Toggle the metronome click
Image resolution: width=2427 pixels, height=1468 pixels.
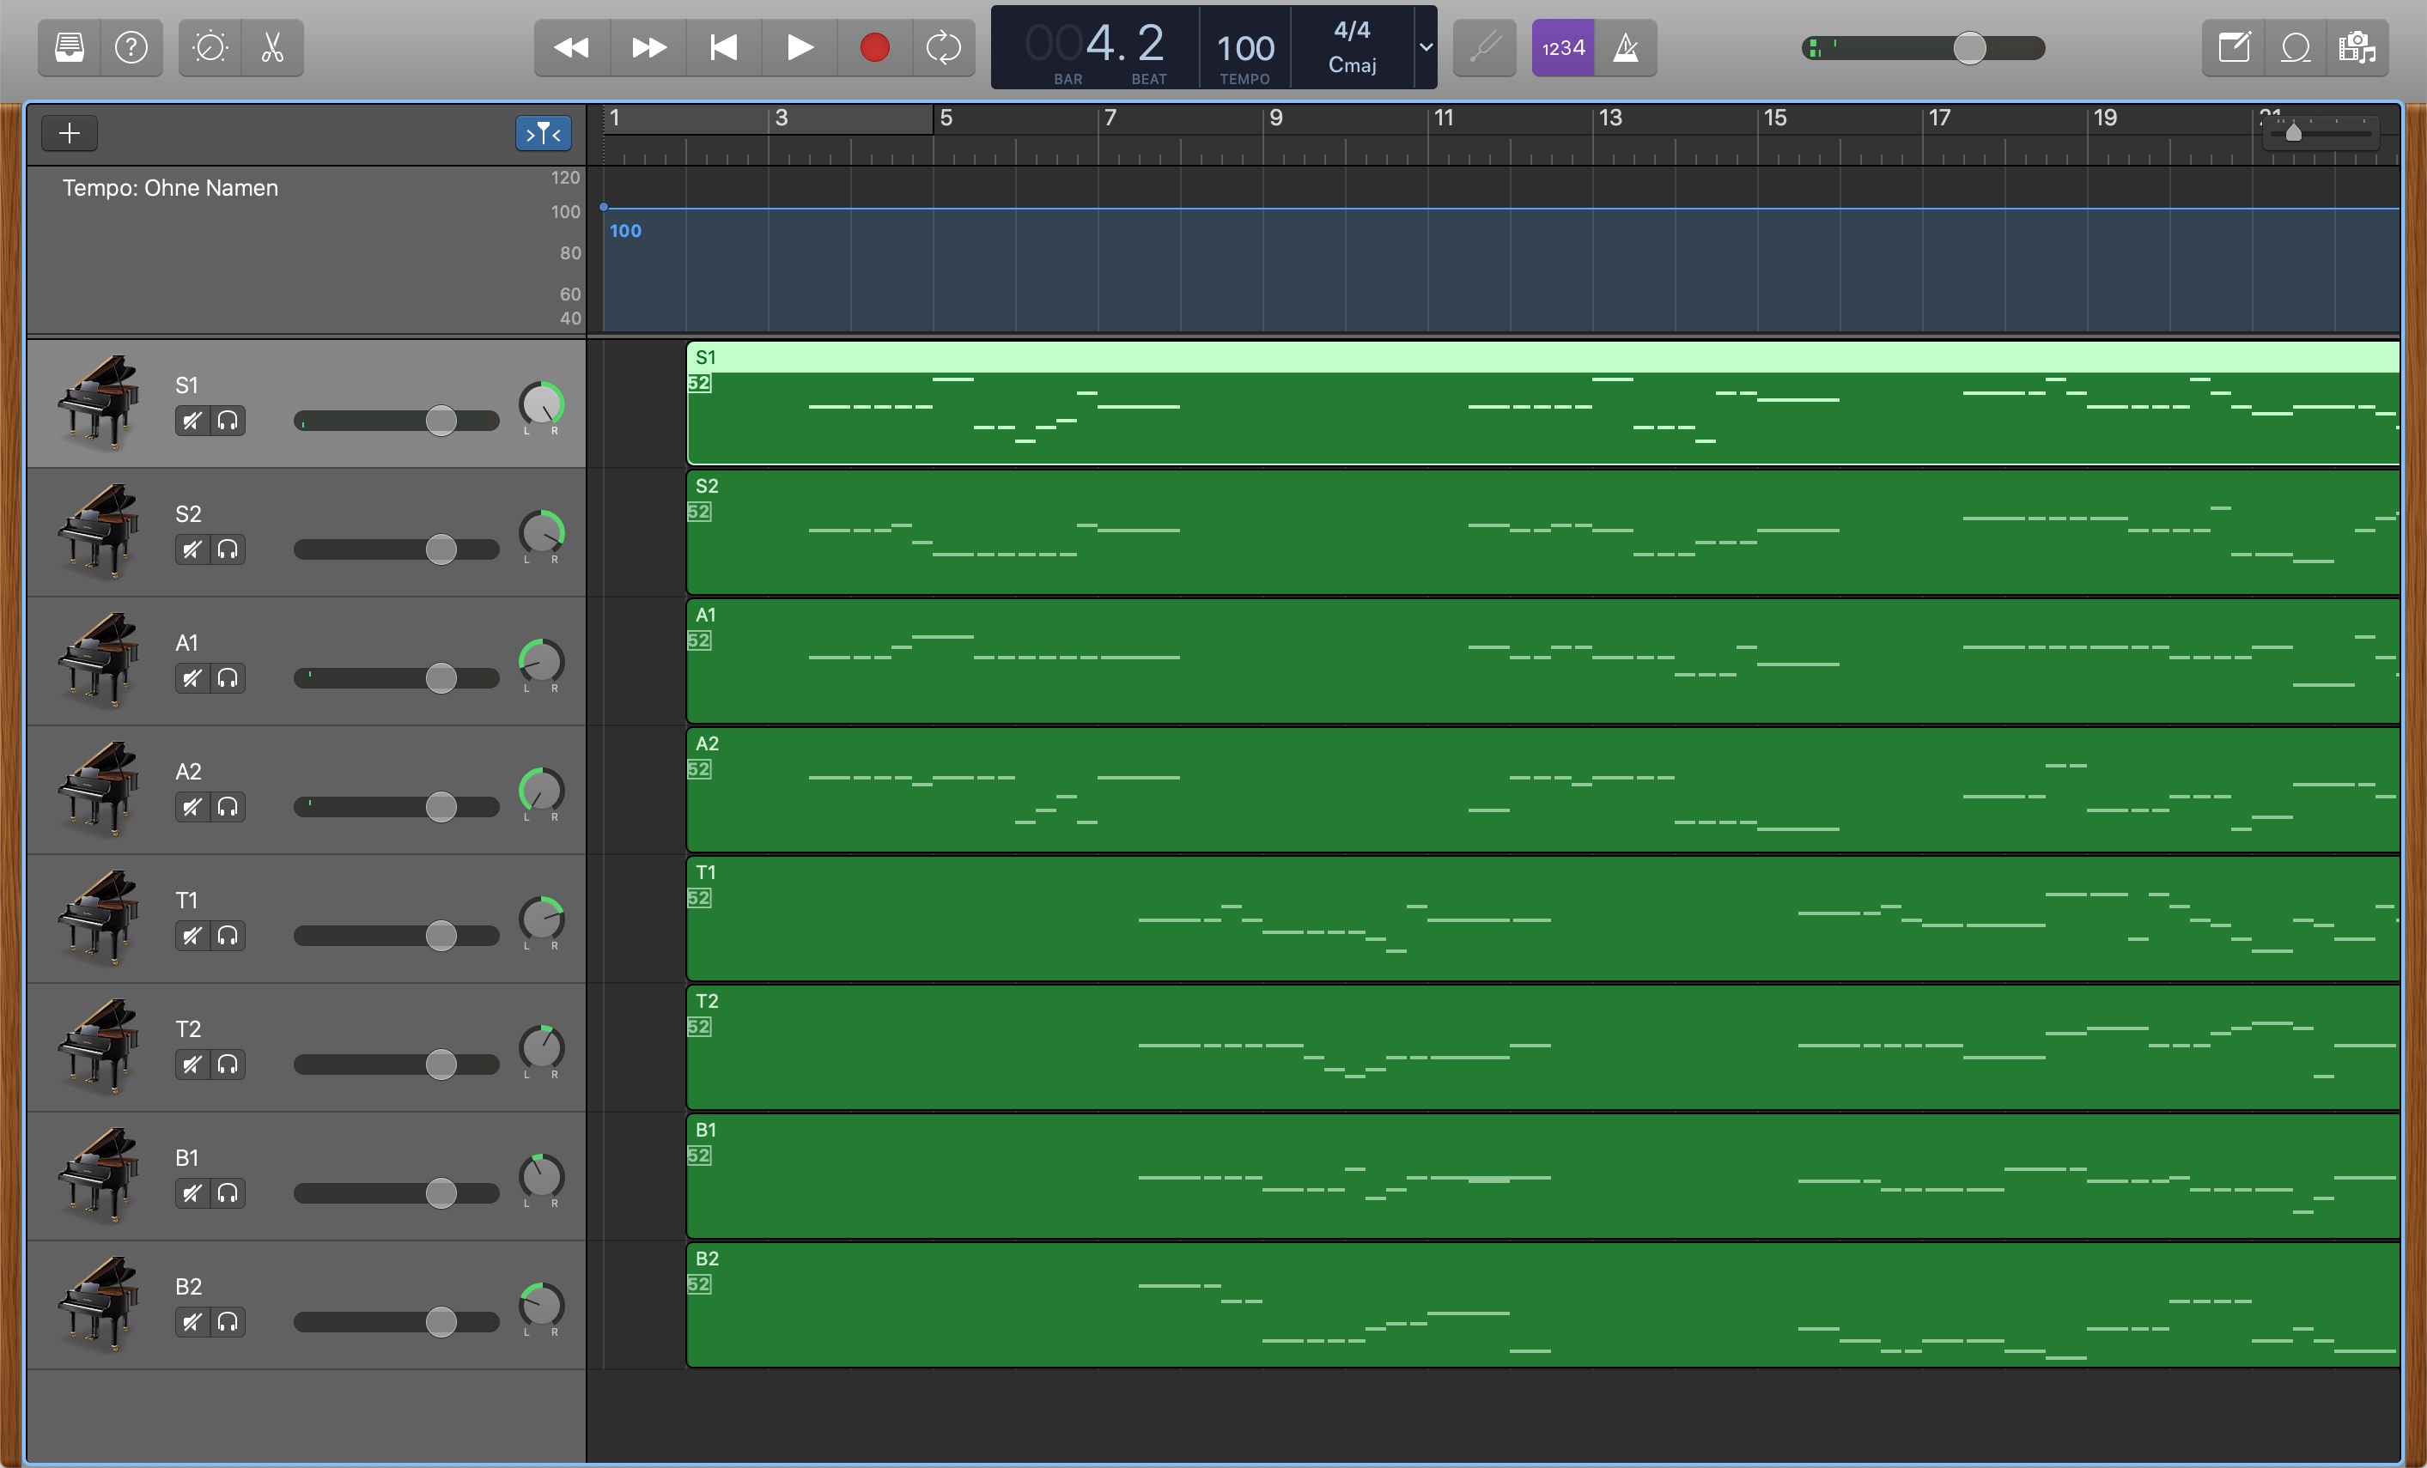pos(1625,47)
